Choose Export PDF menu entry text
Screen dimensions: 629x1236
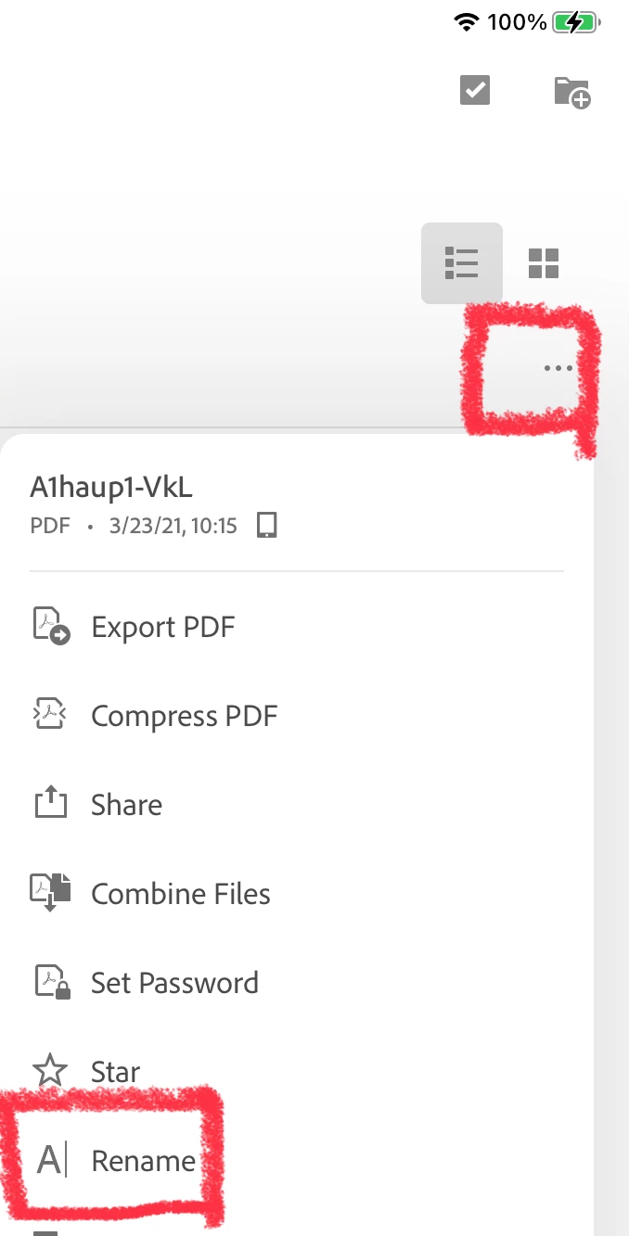[163, 627]
